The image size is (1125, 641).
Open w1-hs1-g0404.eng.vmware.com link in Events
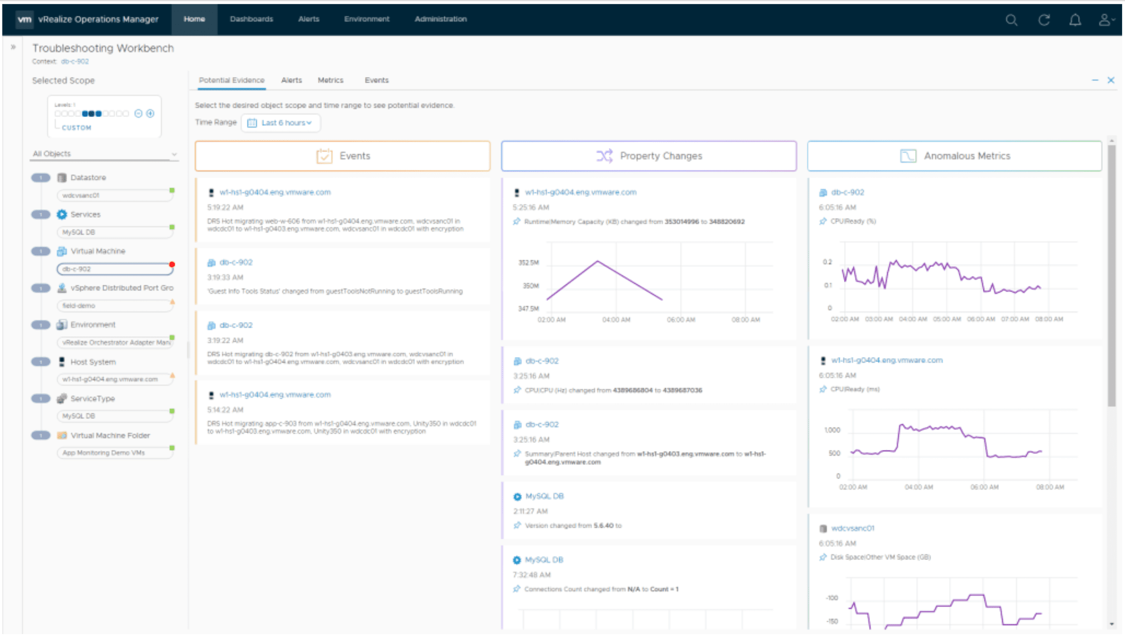click(275, 192)
